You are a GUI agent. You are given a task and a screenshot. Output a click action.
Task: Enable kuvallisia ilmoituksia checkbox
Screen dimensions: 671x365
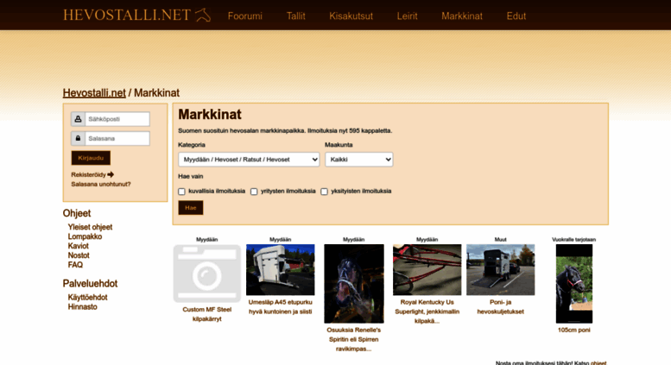pyautogui.click(x=181, y=192)
